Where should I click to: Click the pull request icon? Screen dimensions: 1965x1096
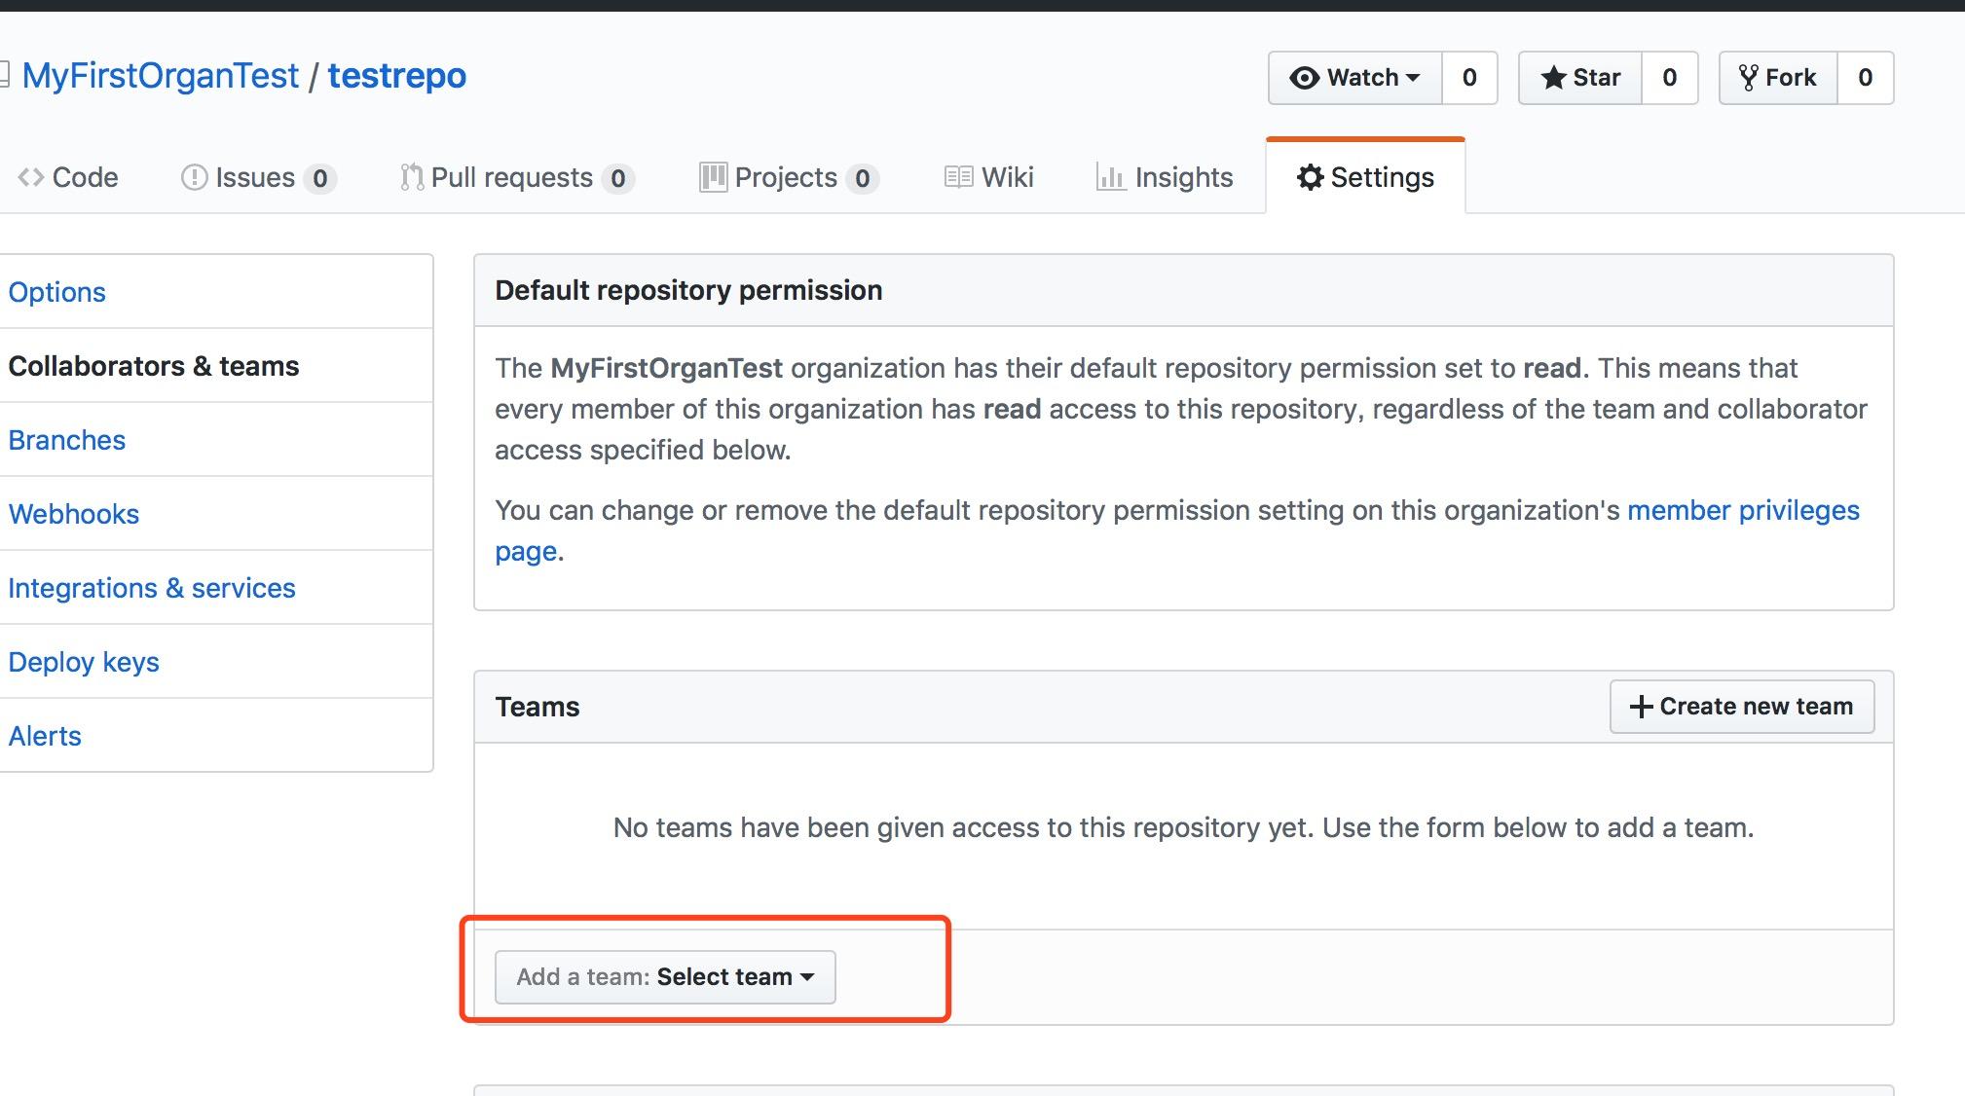(411, 177)
